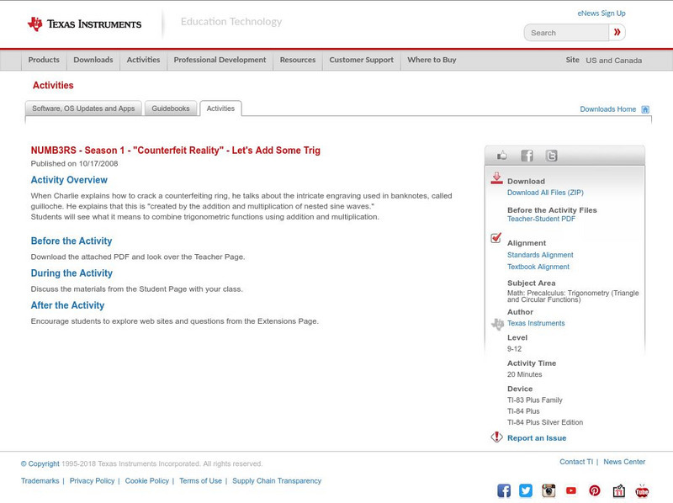This screenshot has width=673, height=503.
Task: Open the Privacy Policy footer link
Action: click(92, 481)
